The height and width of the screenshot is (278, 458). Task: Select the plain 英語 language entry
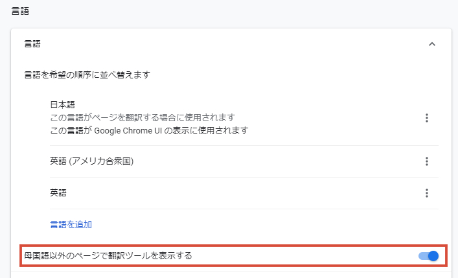(x=58, y=193)
